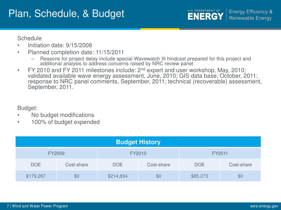281x210 pixels.
Task: Click the 'DOE' cell under FY2009
Action: (x=36, y=165)
